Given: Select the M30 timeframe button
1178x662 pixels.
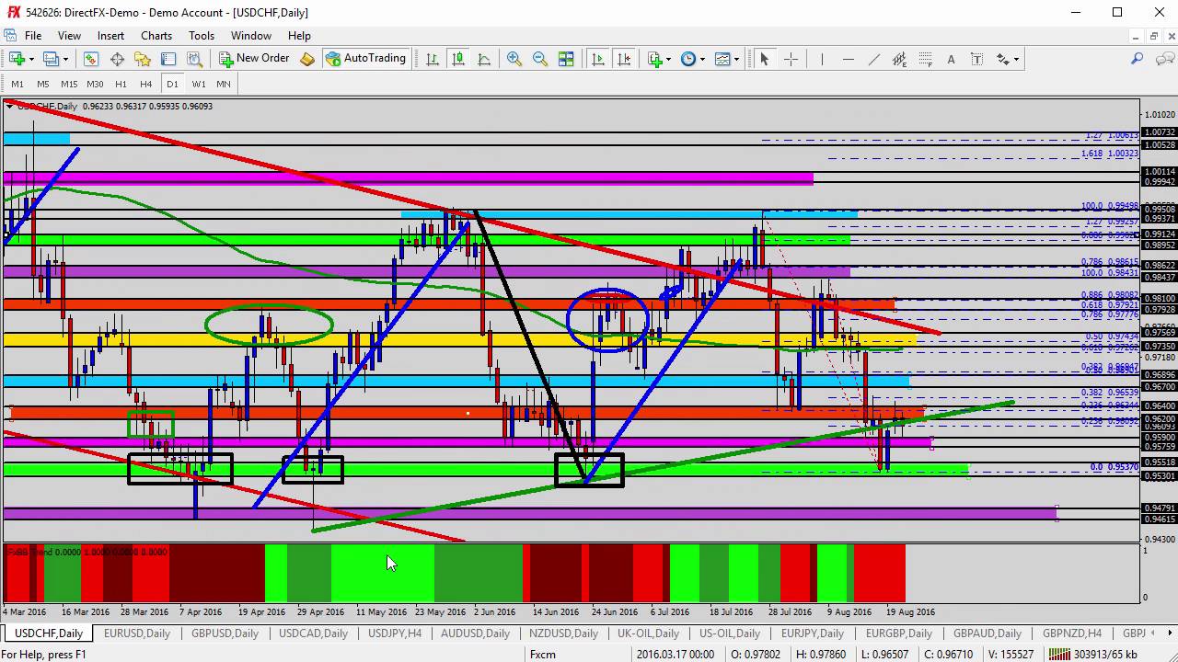Looking at the screenshot, I should pos(95,84).
